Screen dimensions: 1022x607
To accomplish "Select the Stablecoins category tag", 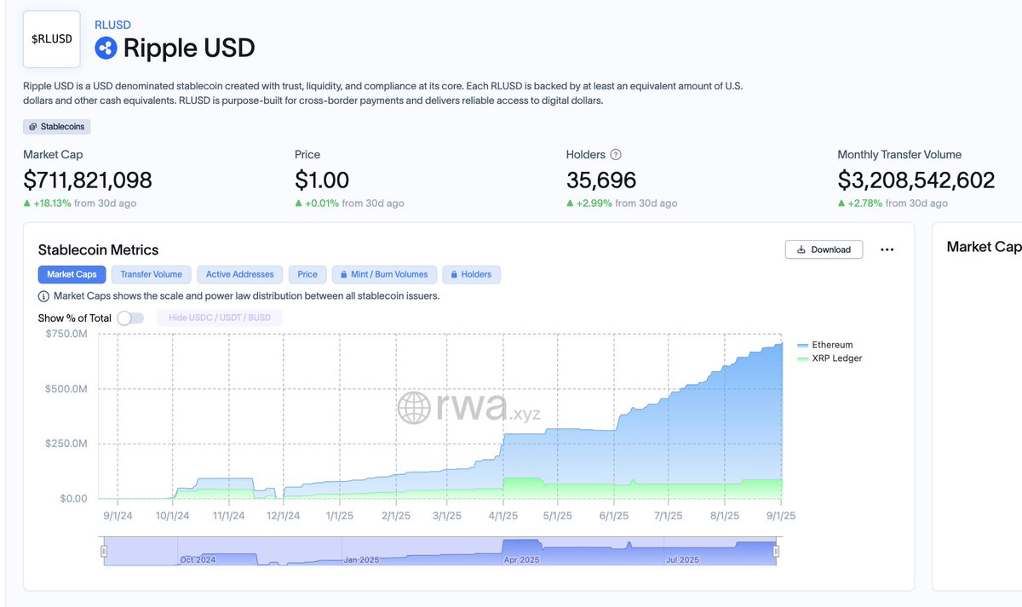I will point(57,126).
